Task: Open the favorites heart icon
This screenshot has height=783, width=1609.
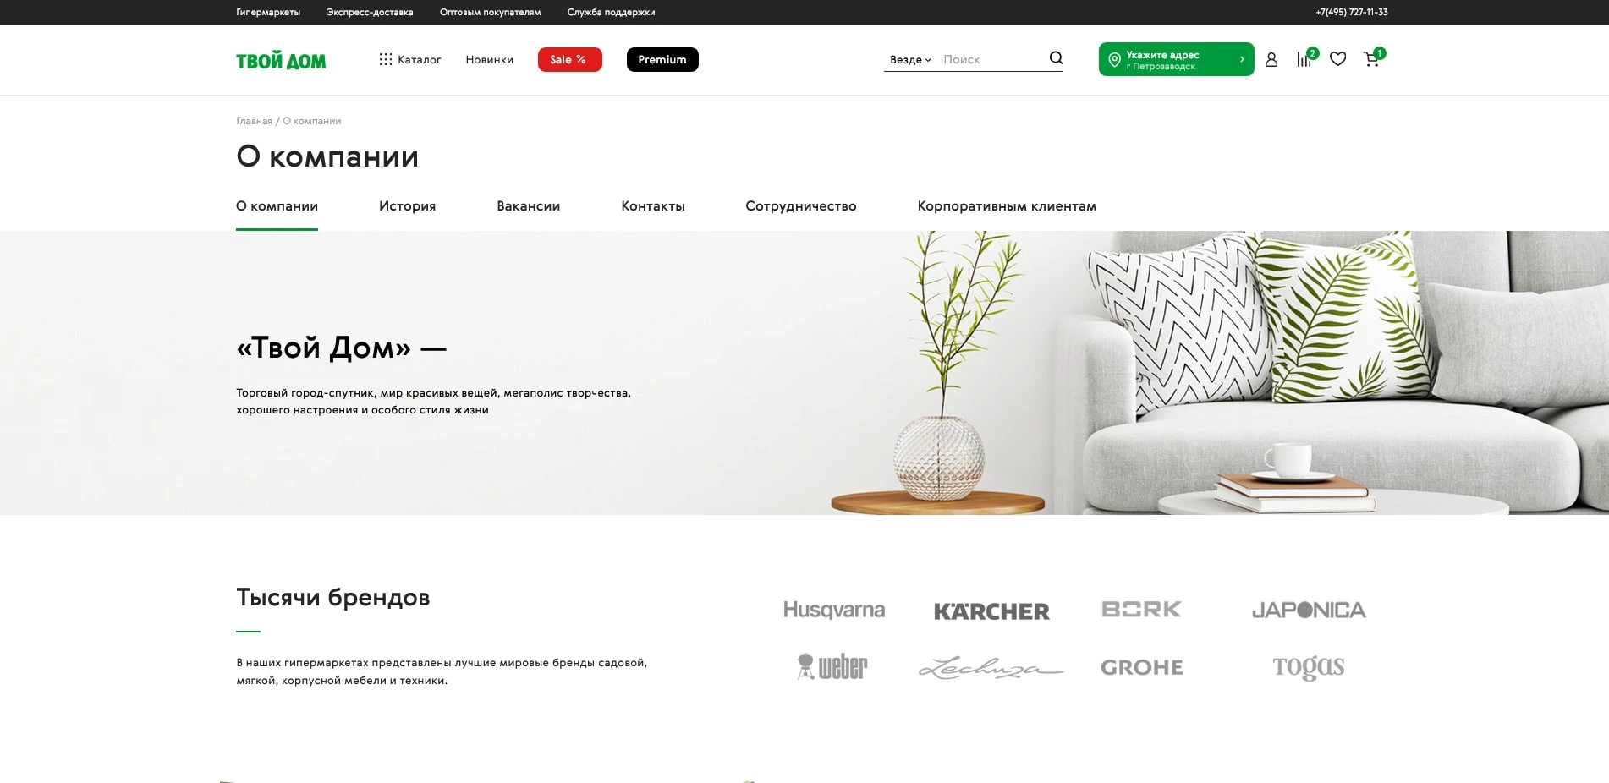Action: click(x=1338, y=59)
